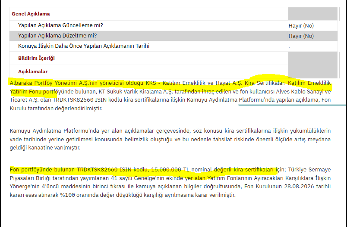
Task: Click the date '28.08.2026'
Action: coord(299,187)
